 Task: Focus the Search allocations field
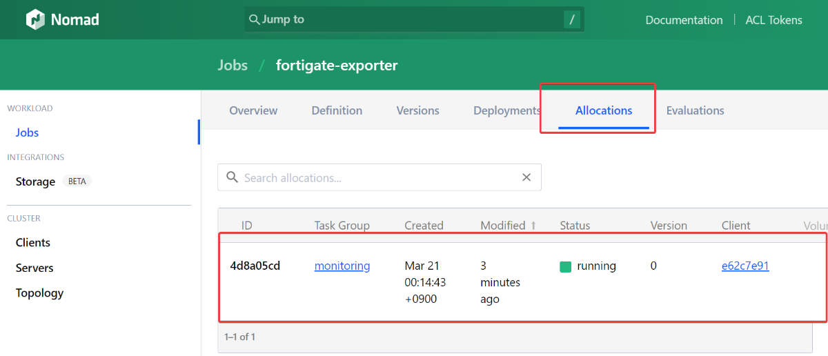click(x=379, y=177)
